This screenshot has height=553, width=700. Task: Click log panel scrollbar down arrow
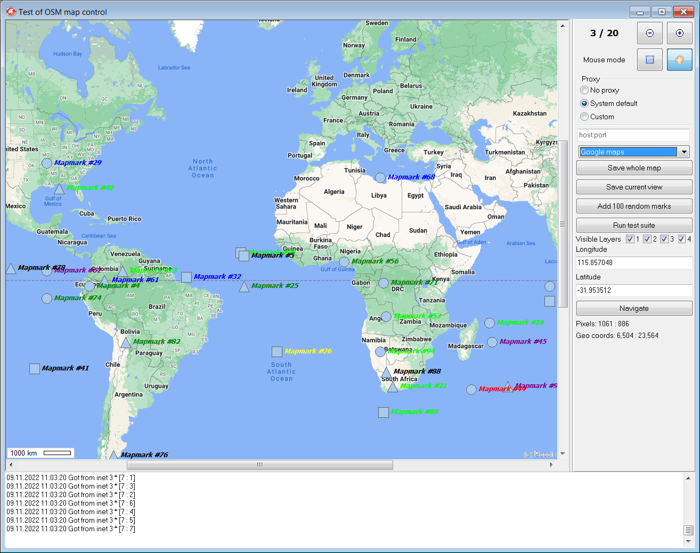point(688,541)
